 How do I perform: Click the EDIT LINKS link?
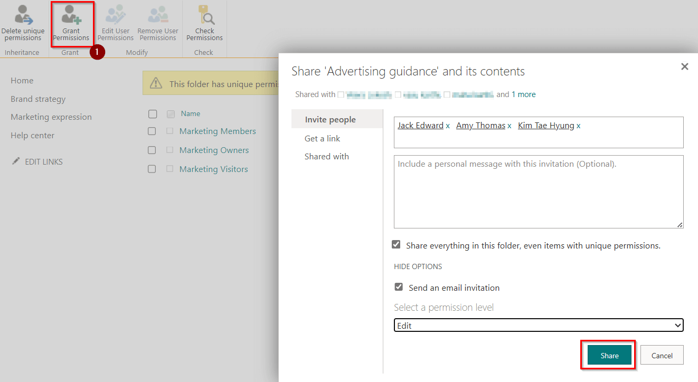(44, 162)
